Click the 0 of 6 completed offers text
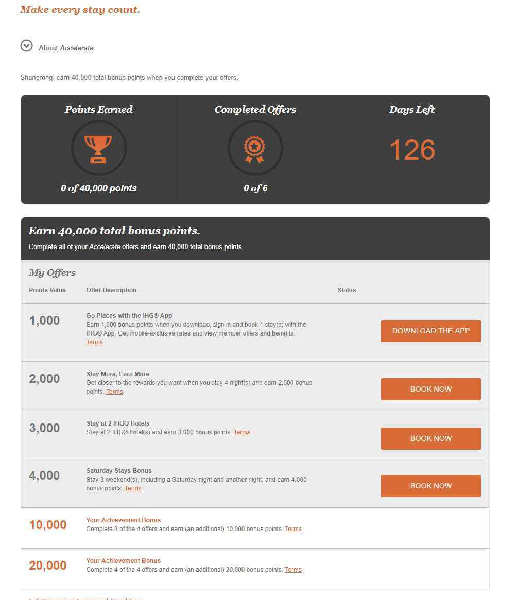Viewport: 518px width, 600px height. [x=255, y=188]
